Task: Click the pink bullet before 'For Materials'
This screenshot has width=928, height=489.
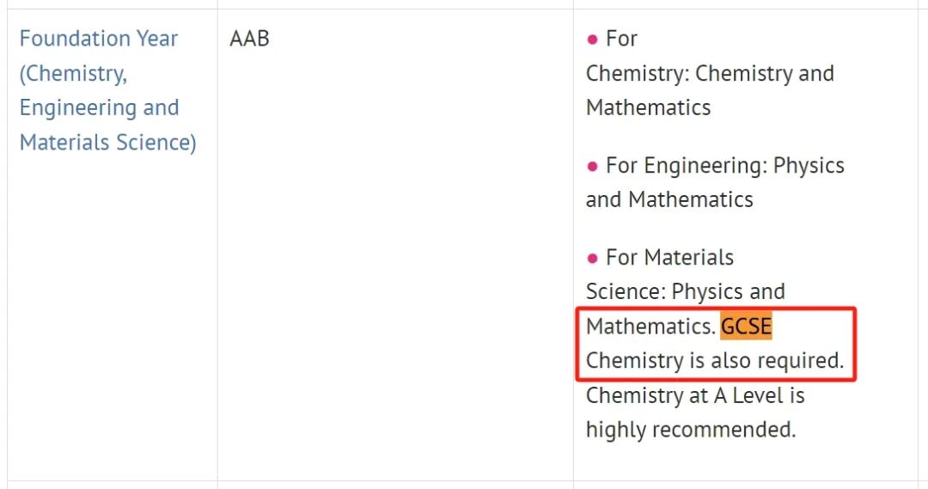Action: (x=592, y=258)
